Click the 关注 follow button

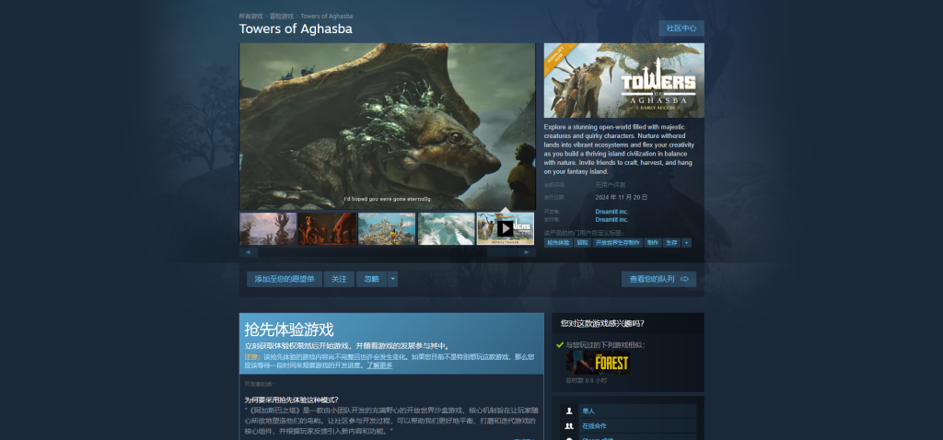[339, 279]
